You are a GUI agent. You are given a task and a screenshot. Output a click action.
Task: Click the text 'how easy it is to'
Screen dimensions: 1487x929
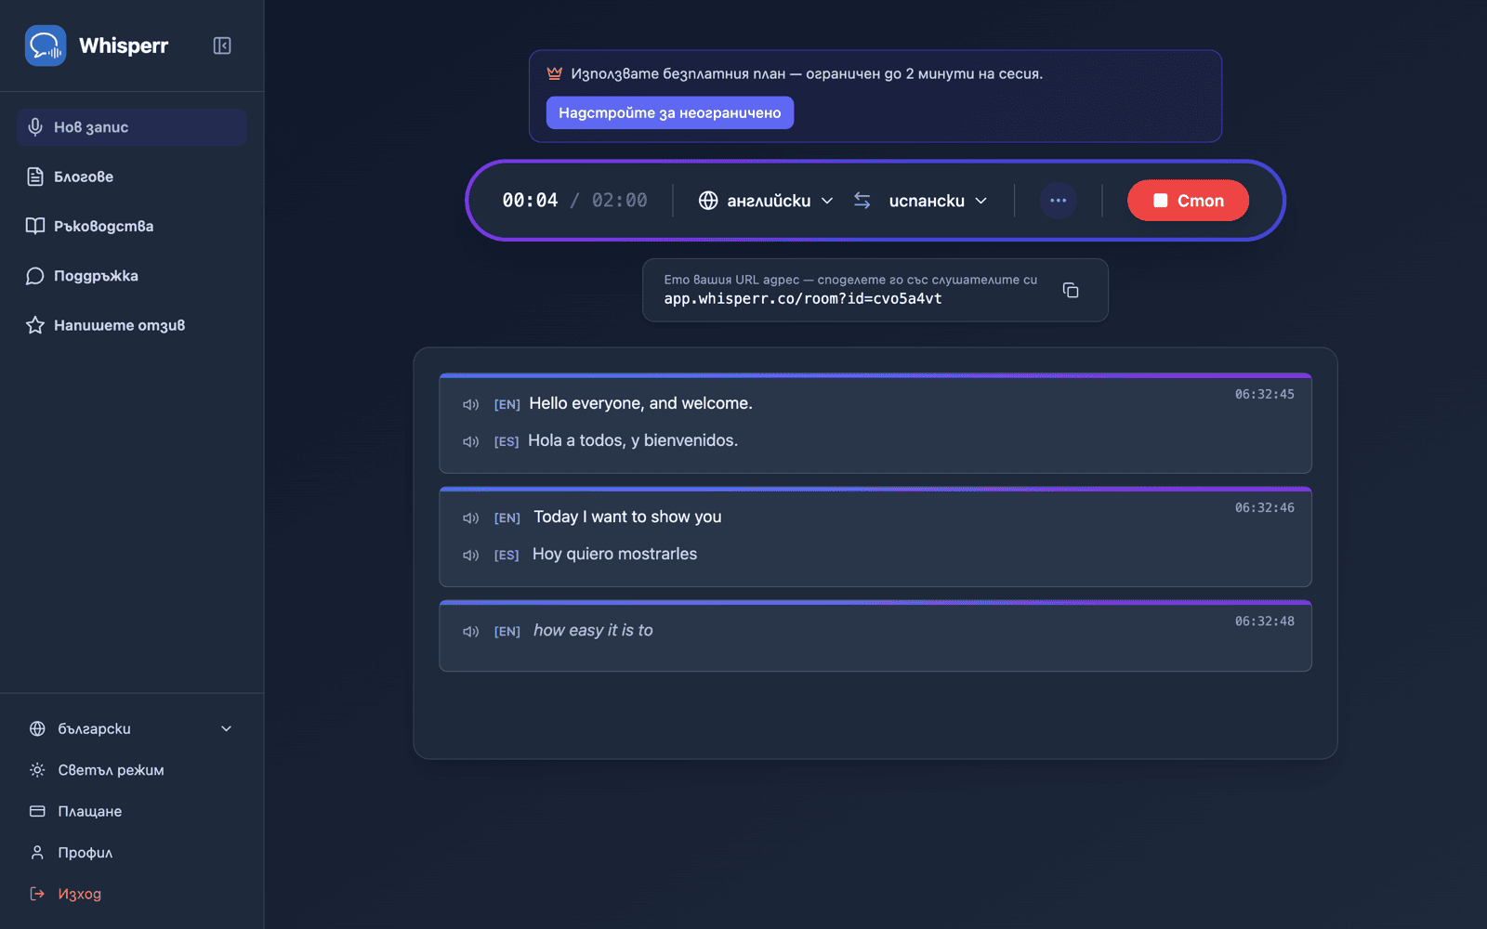pyautogui.click(x=593, y=630)
